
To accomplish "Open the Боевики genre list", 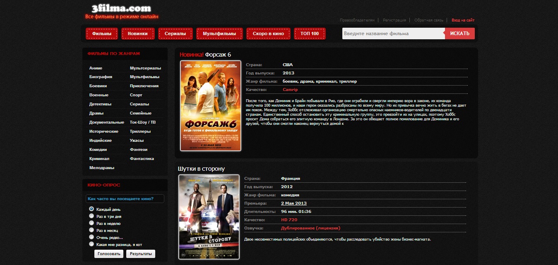I will click(x=98, y=86).
